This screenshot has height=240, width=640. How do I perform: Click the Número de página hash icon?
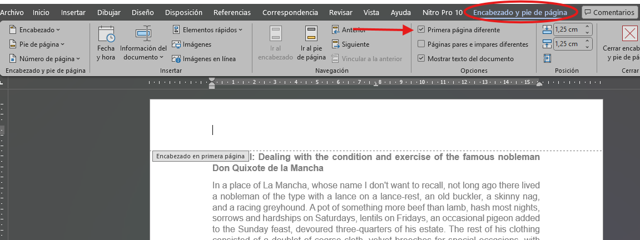(13, 59)
